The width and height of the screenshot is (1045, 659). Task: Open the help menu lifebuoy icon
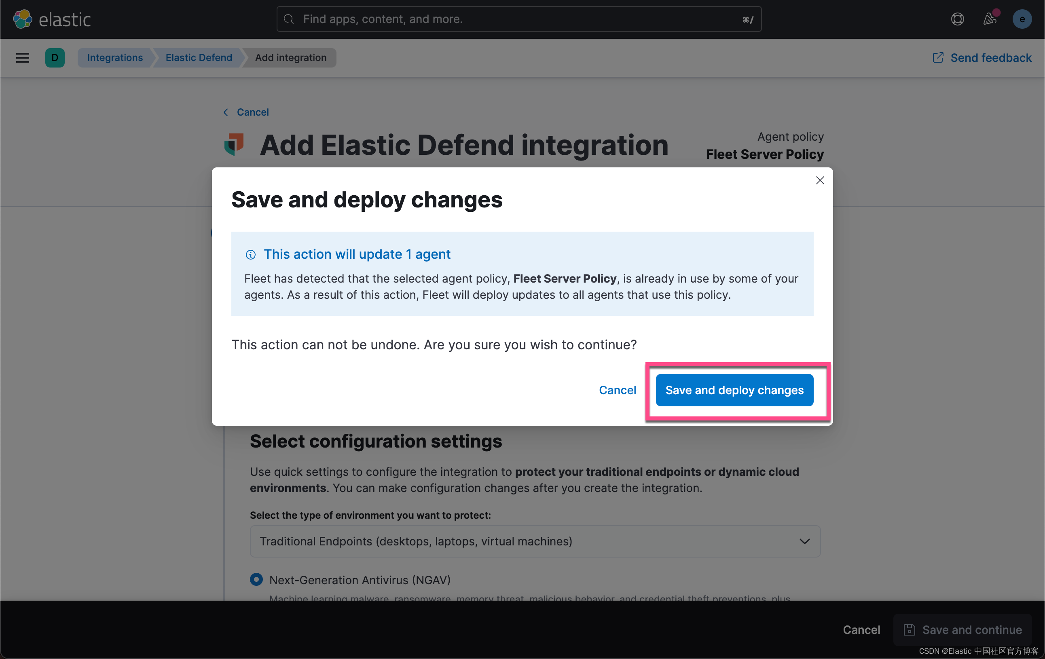(x=957, y=19)
